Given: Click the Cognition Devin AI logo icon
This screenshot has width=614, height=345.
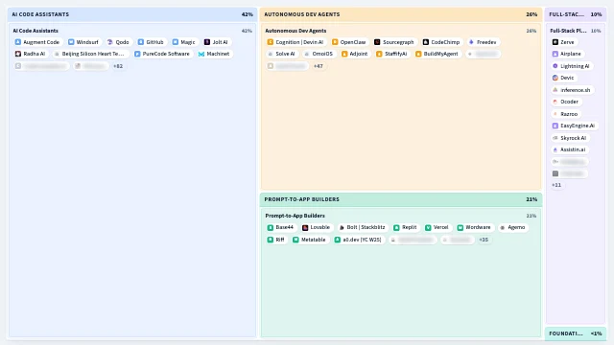Looking at the screenshot, I should pyautogui.click(x=271, y=42).
